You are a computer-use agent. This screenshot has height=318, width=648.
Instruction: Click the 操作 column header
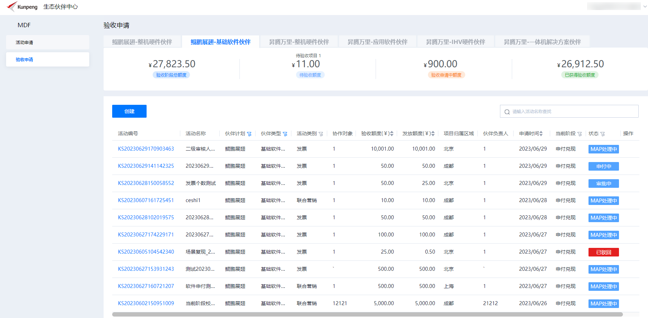click(x=628, y=133)
